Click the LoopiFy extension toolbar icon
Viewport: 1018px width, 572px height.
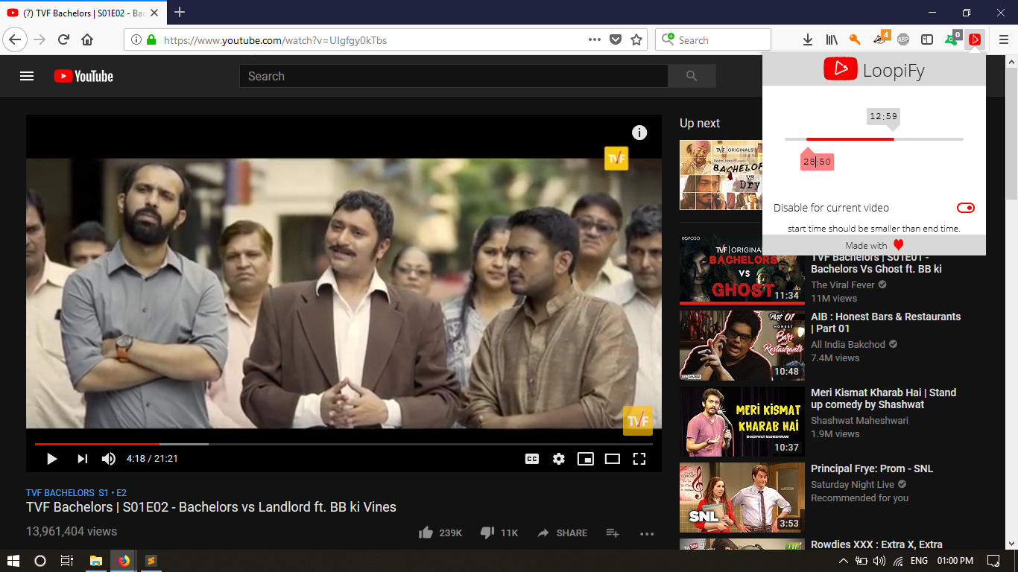tap(975, 39)
